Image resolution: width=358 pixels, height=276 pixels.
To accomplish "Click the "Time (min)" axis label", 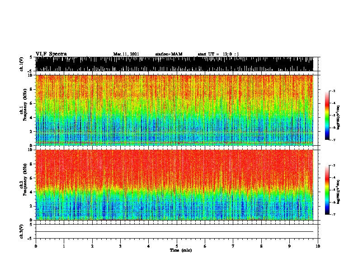I will pos(181,250).
